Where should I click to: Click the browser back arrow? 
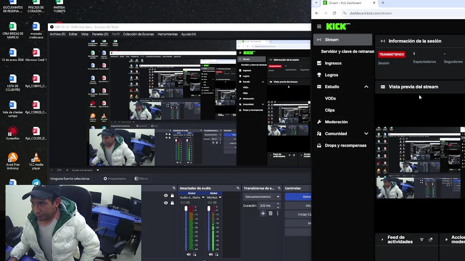tap(317, 13)
